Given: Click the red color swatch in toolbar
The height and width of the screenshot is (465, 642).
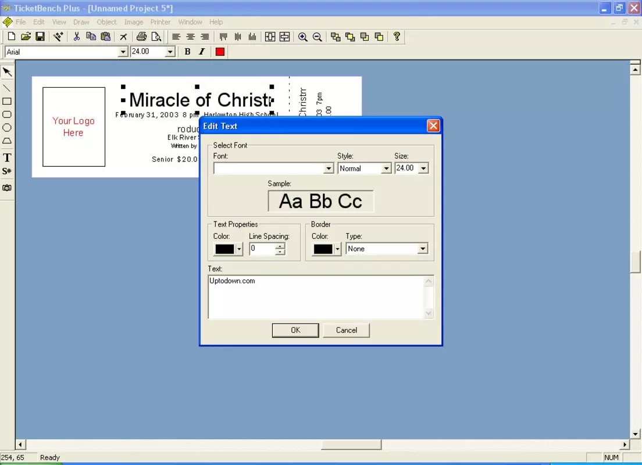Looking at the screenshot, I should [x=220, y=52].
